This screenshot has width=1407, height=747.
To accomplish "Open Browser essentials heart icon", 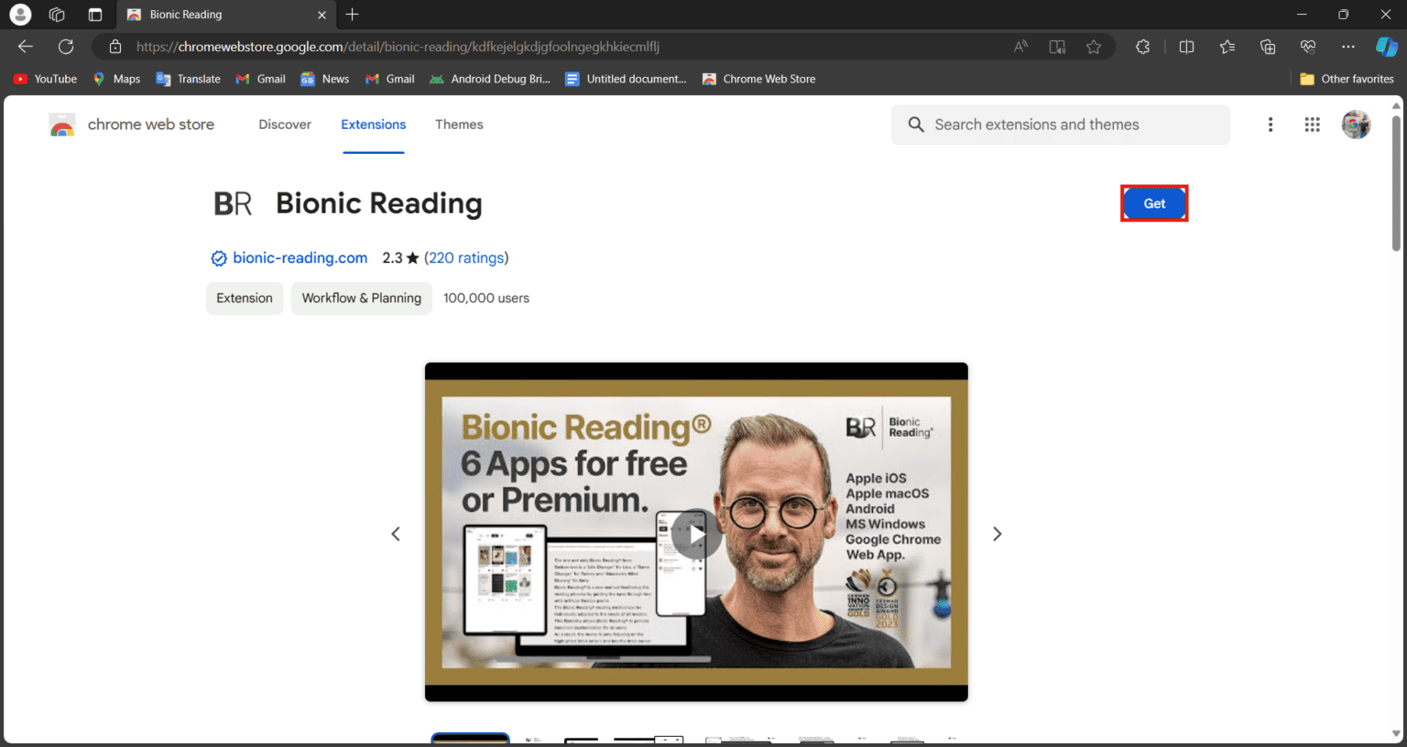I will [1307, 46].
